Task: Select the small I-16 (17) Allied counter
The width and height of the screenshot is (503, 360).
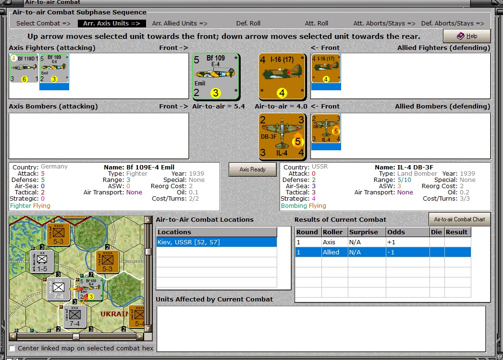Action: click(x=326, y=69)
